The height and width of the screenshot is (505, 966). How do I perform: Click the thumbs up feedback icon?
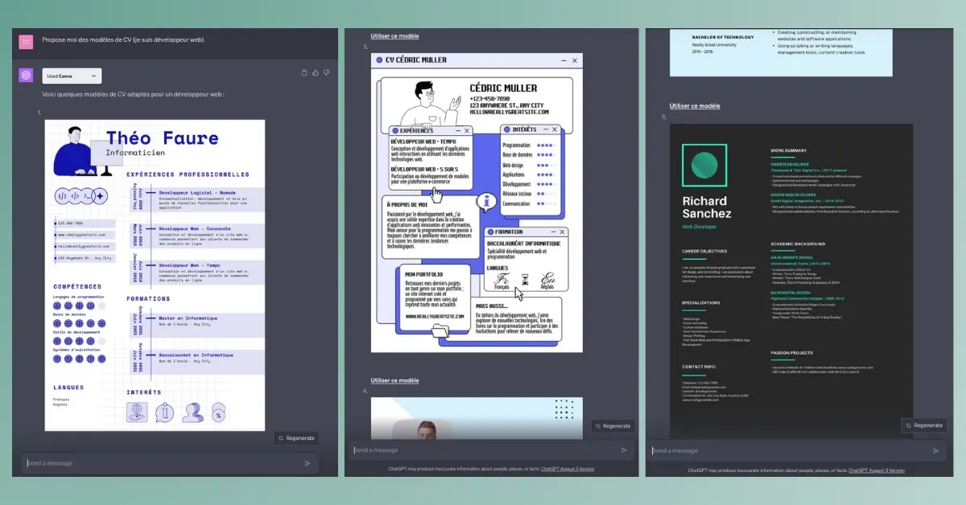[315, 73]
